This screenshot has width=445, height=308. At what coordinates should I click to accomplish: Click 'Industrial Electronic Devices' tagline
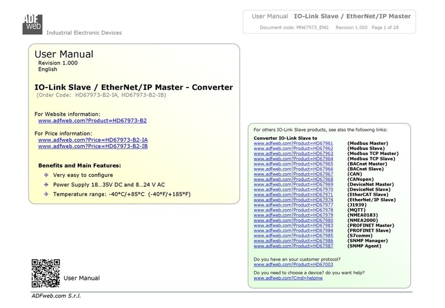click(84, 33)
